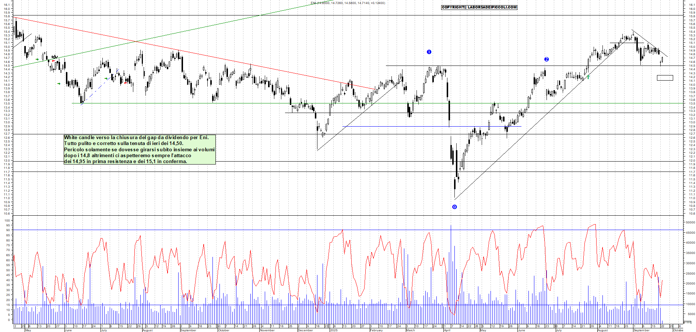
Task: Click the 'December' label on the time axis
Action: 305,330
